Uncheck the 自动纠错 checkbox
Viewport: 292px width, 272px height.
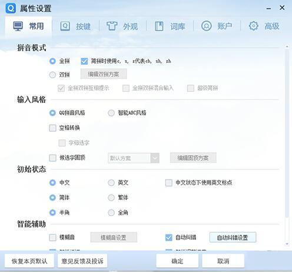click(169, 237)
